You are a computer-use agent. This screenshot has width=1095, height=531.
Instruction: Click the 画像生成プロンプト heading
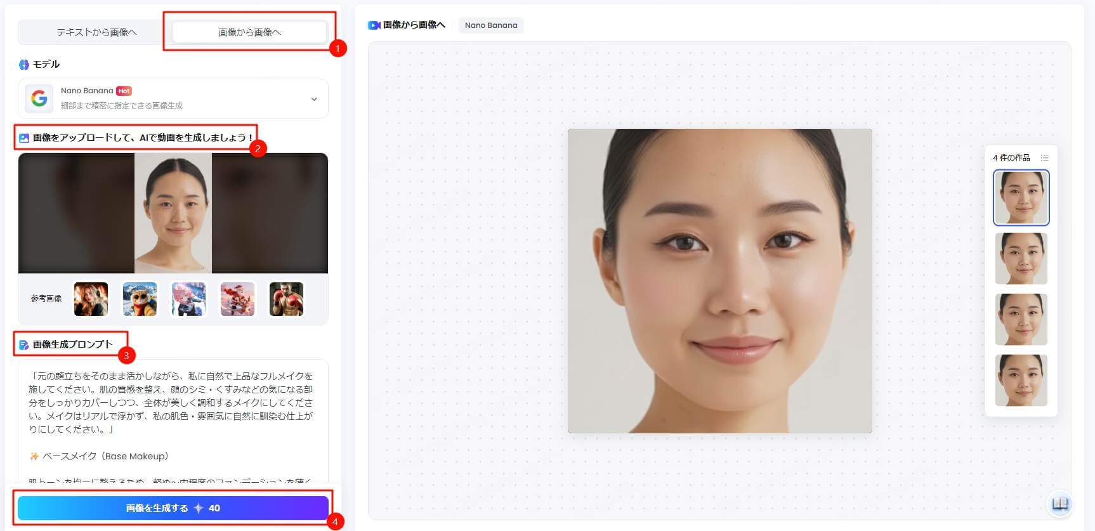pos(73,344)
